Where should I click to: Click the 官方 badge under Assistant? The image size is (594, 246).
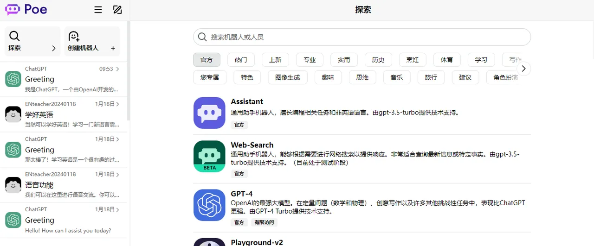(x=239, y=125)
